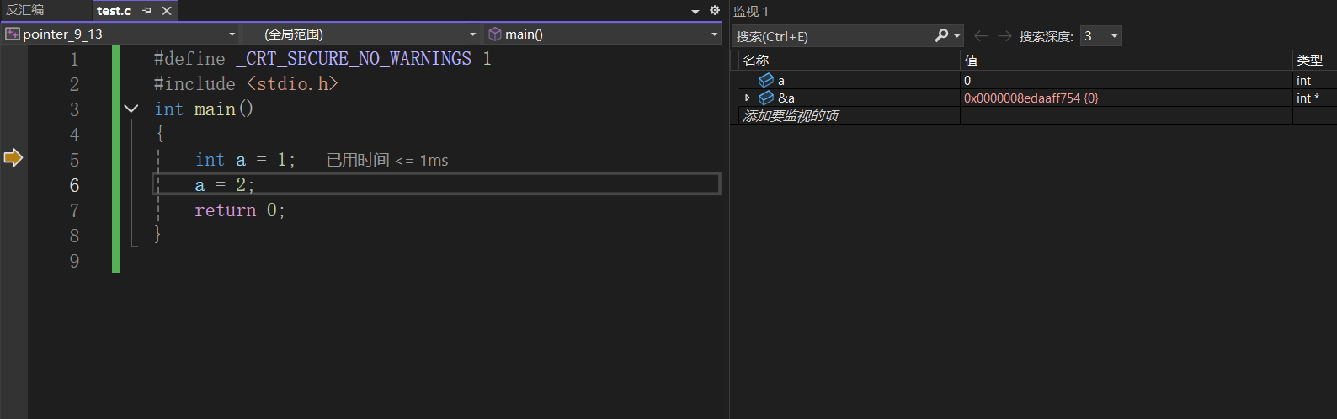Viewport: 1337px width, 419px height.
Task: Click line number 6 in gutter
Action: [x=74, y=185]
